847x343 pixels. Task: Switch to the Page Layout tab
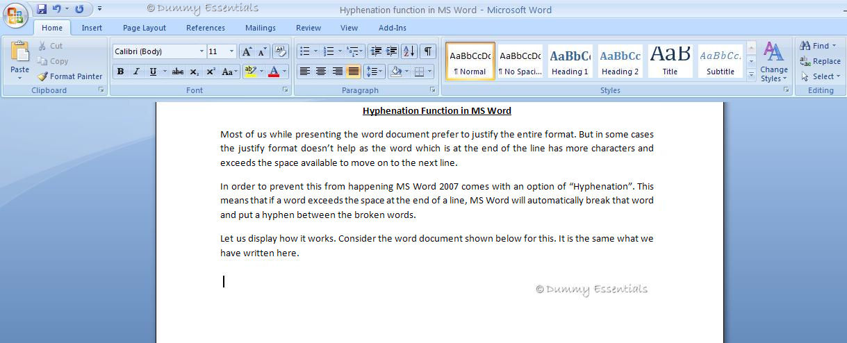145,28
